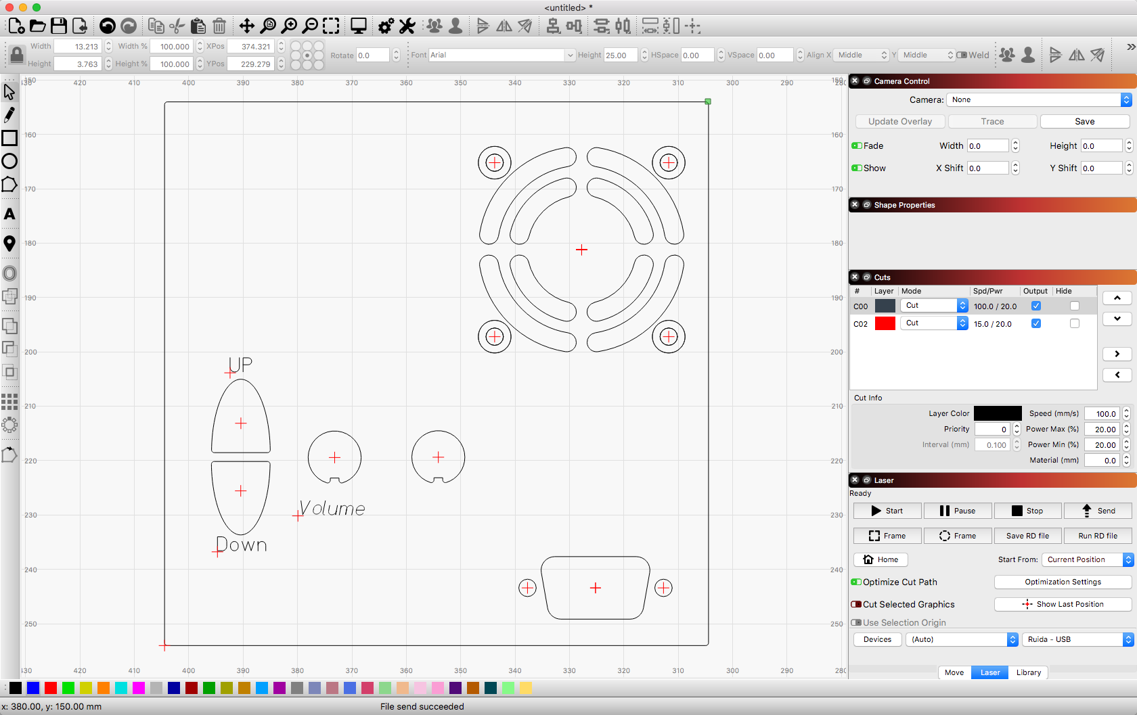The image size is (1137, 715).
Task: Zoom to frame selection with dashed-square icon
Action: coord(331,26)
